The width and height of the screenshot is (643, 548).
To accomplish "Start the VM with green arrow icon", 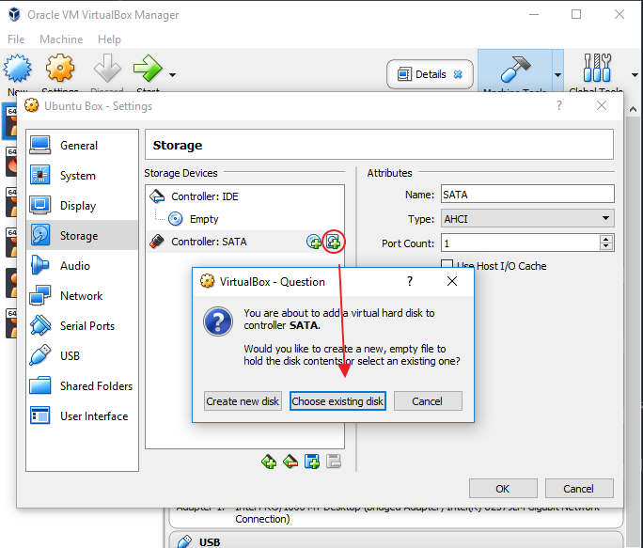I will tap(148, 68).
